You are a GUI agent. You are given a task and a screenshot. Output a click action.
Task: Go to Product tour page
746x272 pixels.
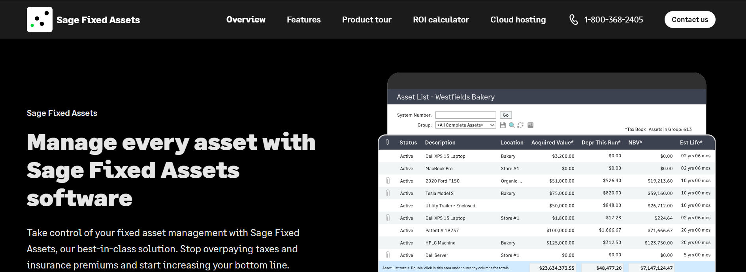coord(367,19)
